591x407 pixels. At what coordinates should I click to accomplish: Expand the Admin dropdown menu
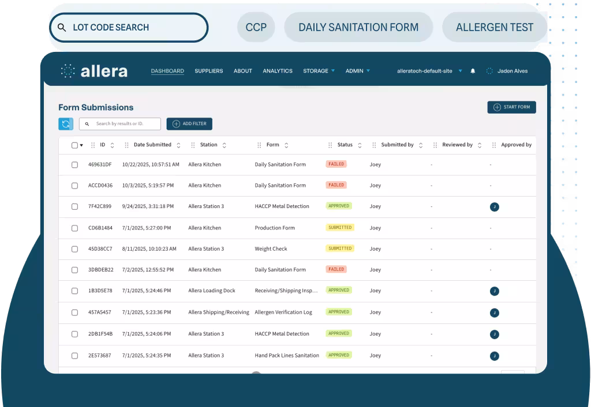pyautogui.click(x=358, y=71)
